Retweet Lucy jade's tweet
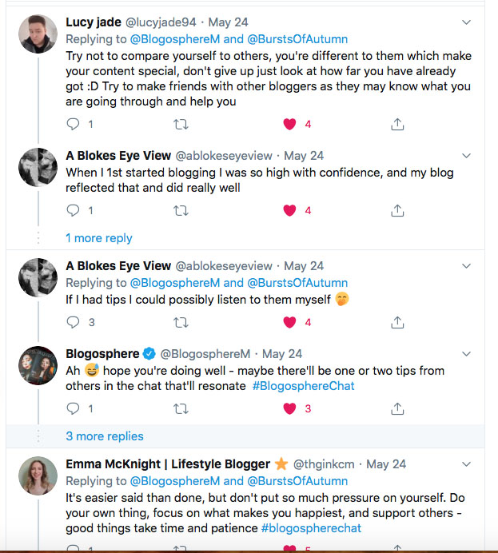The height and width of the screenshot is (553, 498). tap(181, 124)
